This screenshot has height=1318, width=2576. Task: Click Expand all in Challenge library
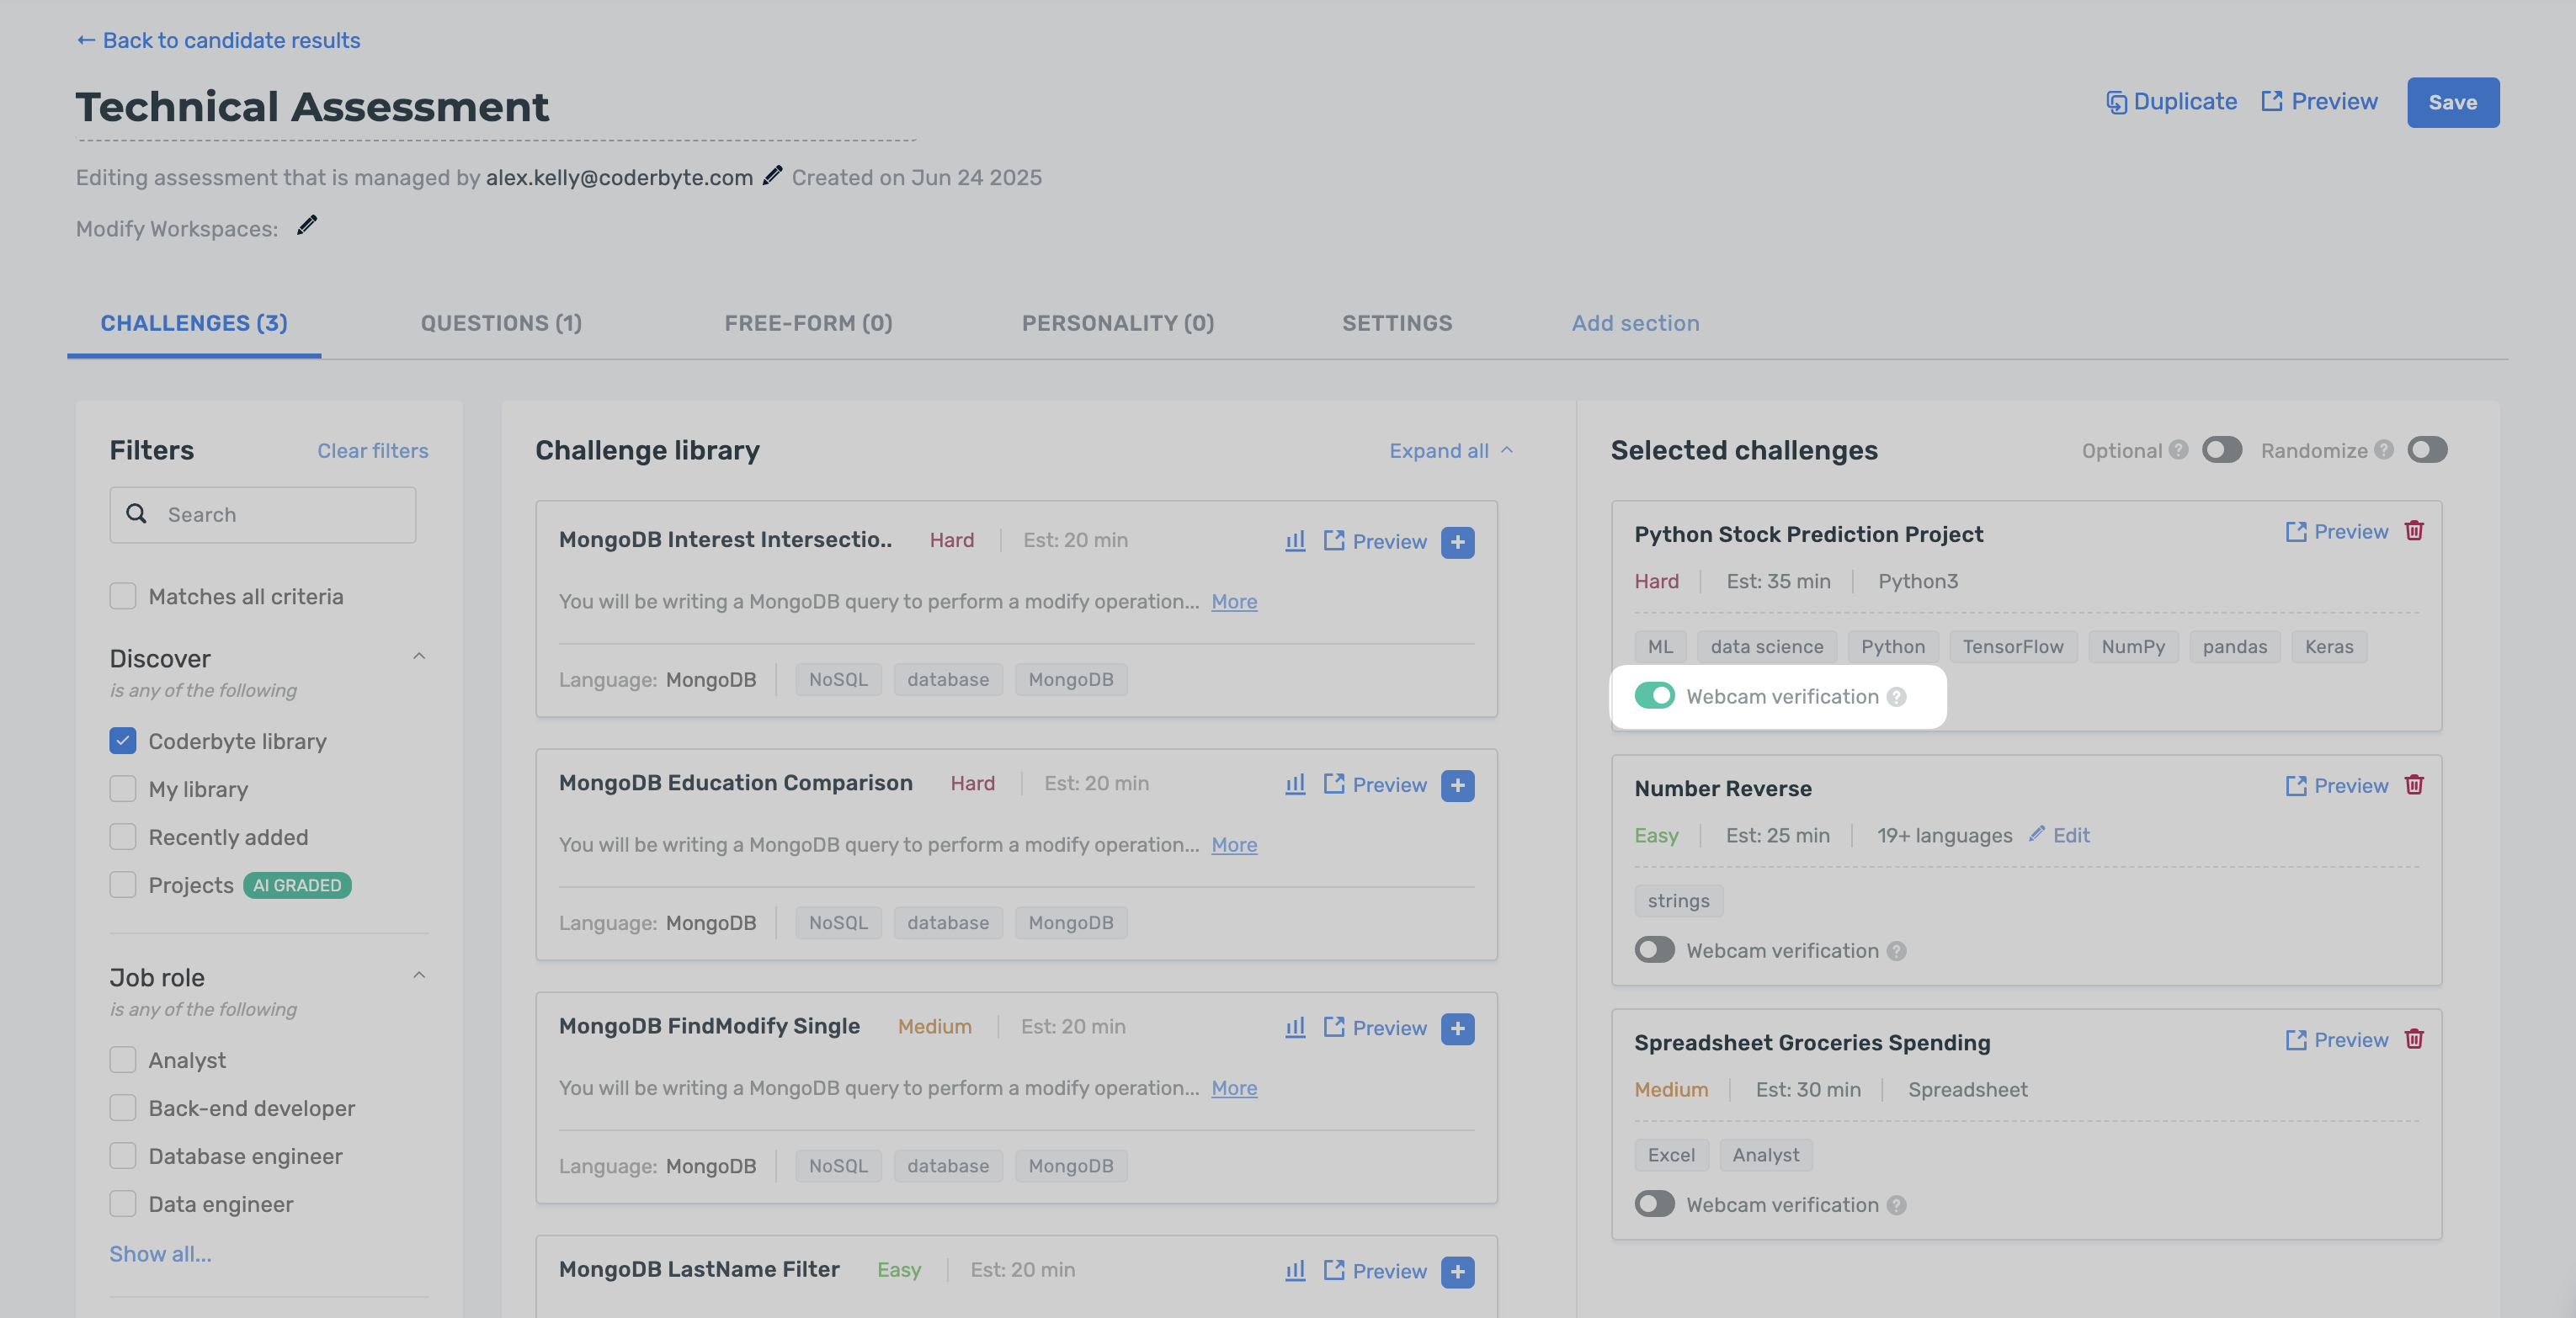point(1450,451)
